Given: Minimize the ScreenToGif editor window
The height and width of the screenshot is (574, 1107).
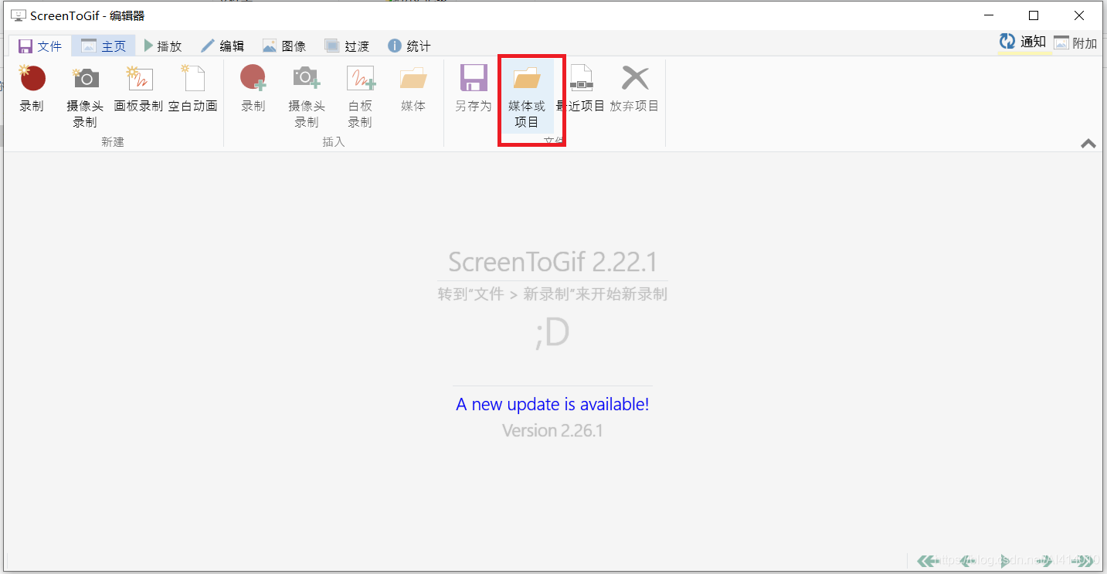Looking at the screenshot, I should [x=989, y=15].
